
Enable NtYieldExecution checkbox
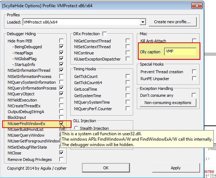(x=61, y=100)
